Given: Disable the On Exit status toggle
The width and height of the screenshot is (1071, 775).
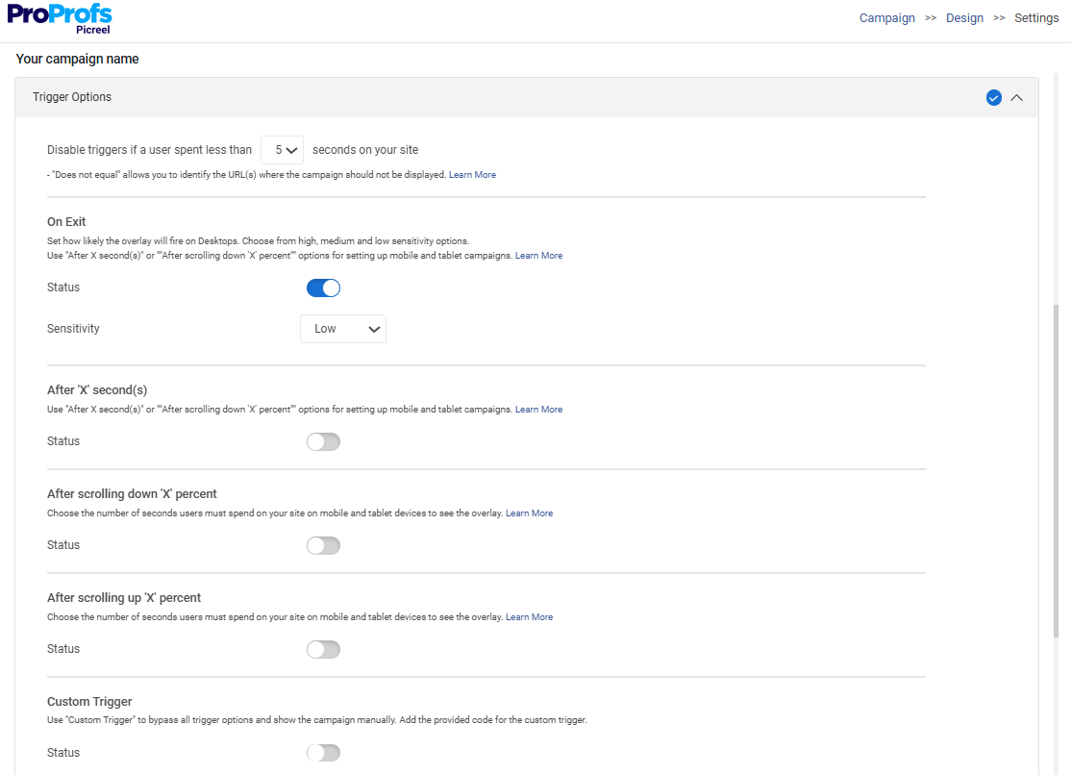Looking at the screenshot, I should click(x=323, y=287).
